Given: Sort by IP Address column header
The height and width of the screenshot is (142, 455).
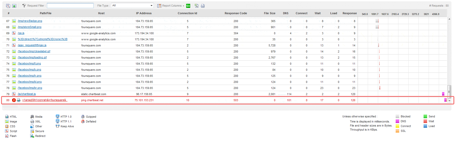Looking at the screenshot, I should click(144, 13).
